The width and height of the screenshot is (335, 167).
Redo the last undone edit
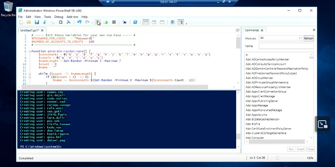[87, 22]
